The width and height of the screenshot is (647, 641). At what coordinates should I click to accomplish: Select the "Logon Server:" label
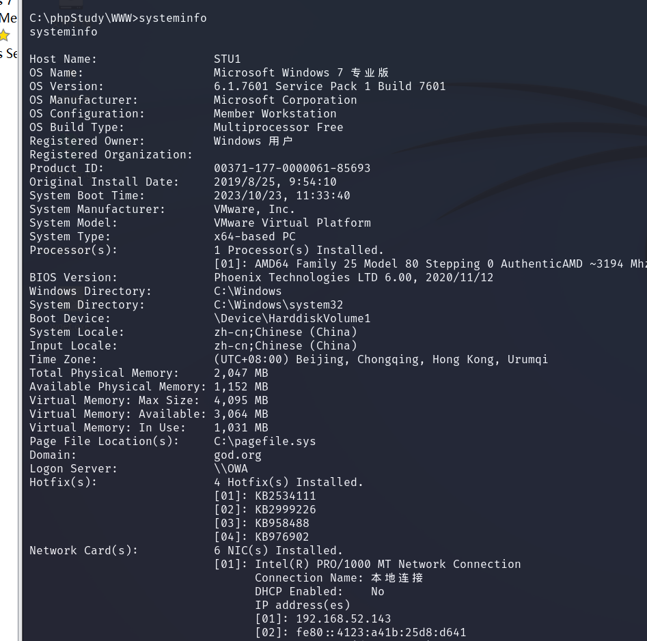[74, 468]
